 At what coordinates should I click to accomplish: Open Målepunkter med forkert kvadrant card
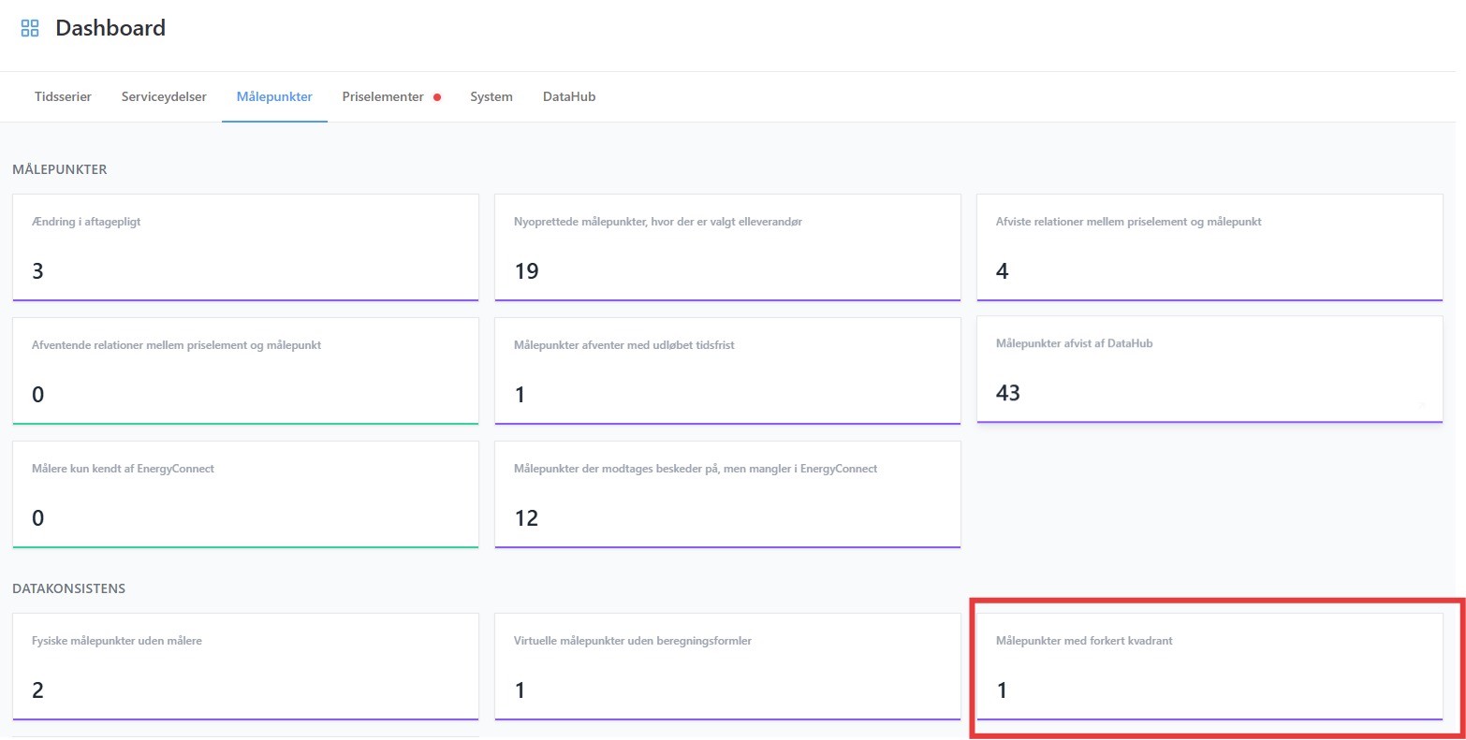pyautogui.click(x=1209, y=667)
